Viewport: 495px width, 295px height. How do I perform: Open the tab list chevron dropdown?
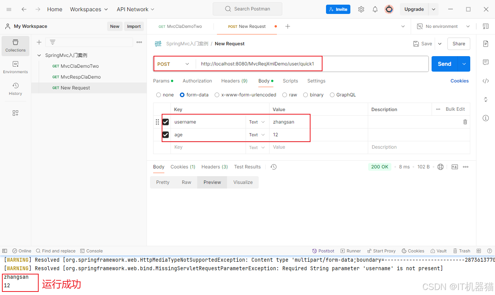click(403, 26)
